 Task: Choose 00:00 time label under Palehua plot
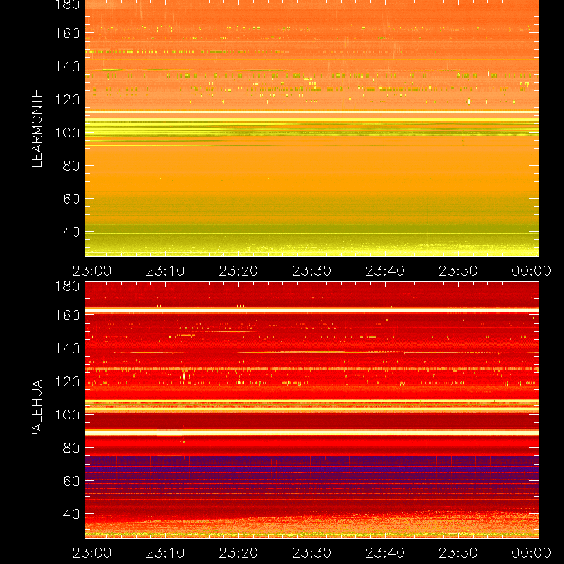[x=532, y=553]
